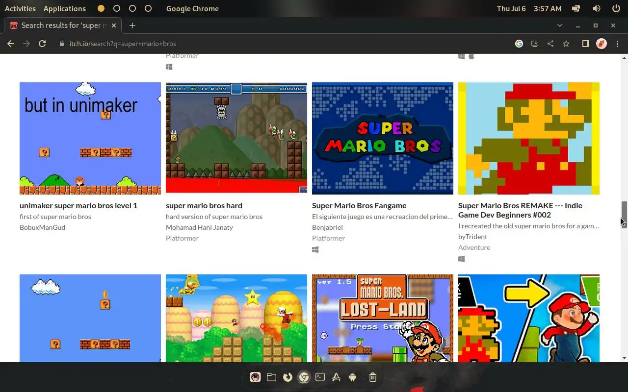Click the Adventure genre under REMAKE
The height and width of the screenshot is (392, 628).
pos(474,247)
